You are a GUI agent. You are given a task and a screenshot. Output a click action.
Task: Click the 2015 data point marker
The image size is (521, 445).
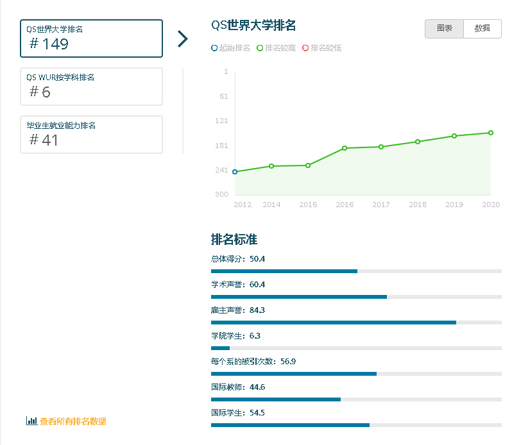pos(308,165)
